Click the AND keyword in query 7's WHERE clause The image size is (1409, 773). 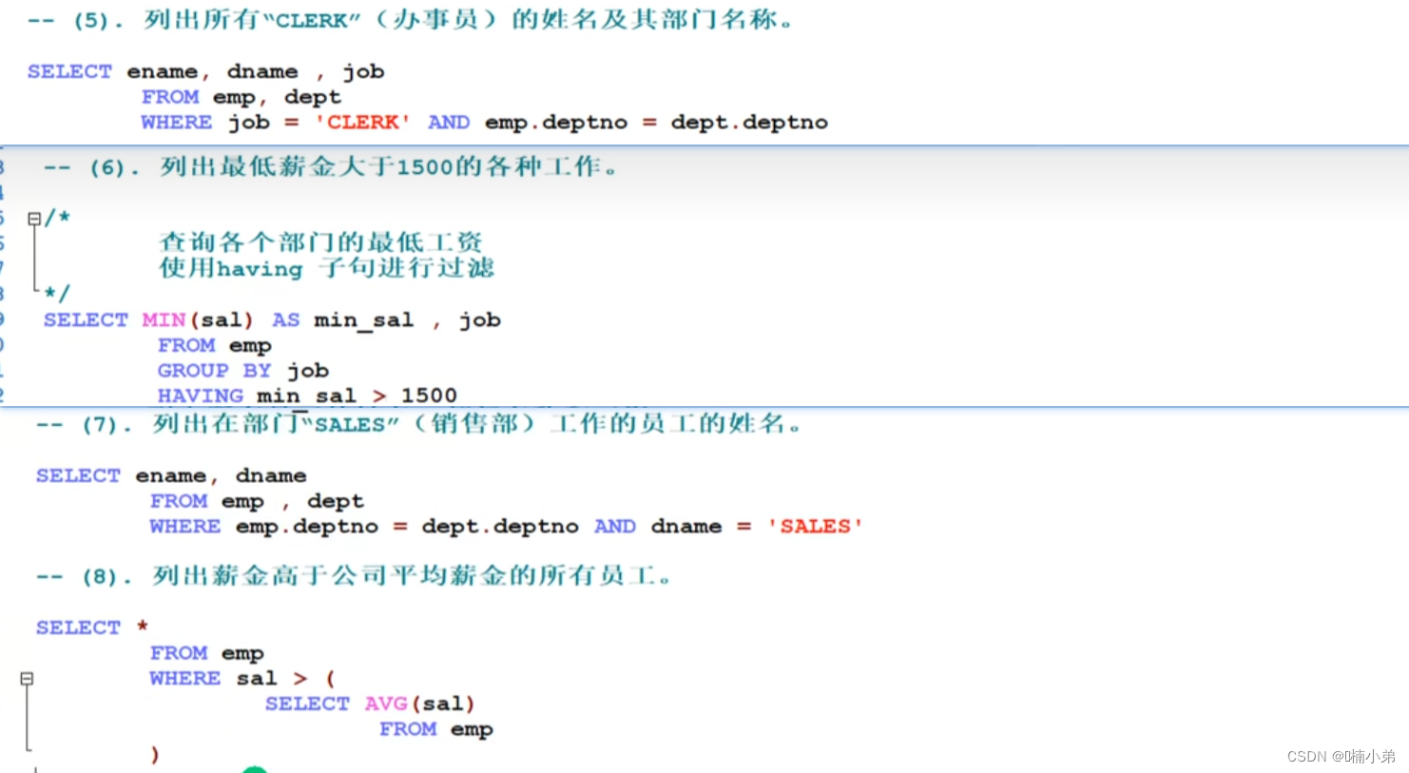(615, 527)
